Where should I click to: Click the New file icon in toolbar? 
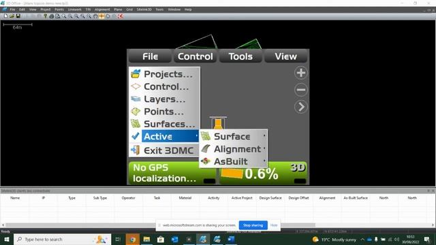(5, 16)
